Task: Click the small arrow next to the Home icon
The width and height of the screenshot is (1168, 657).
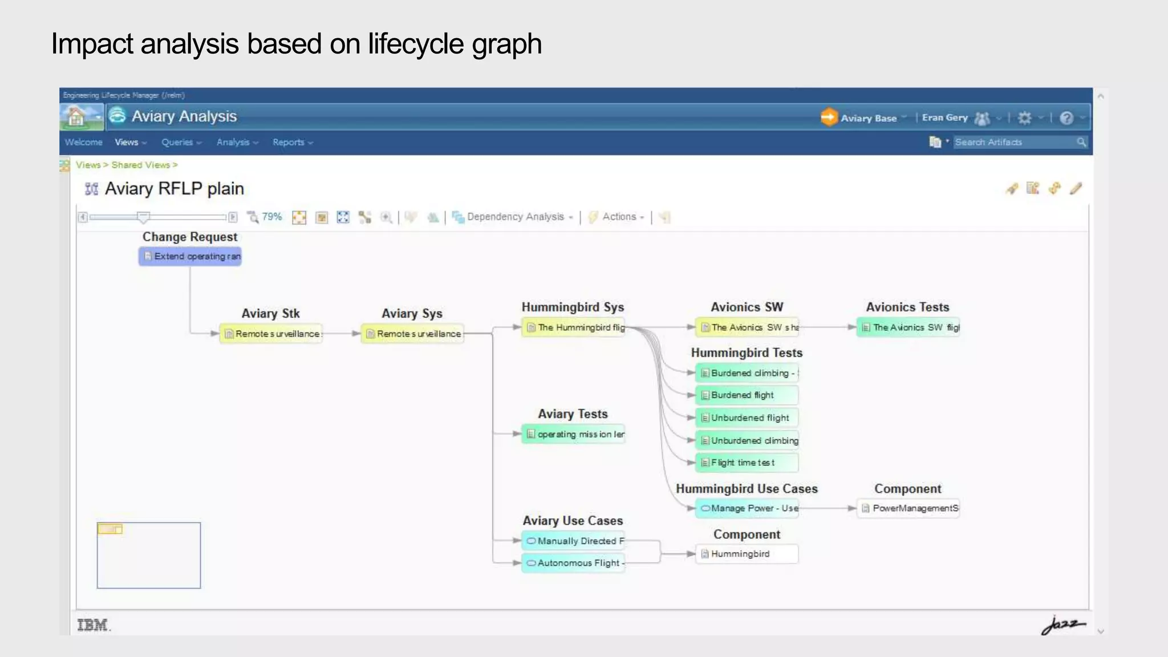Action: tap(98, 117)
